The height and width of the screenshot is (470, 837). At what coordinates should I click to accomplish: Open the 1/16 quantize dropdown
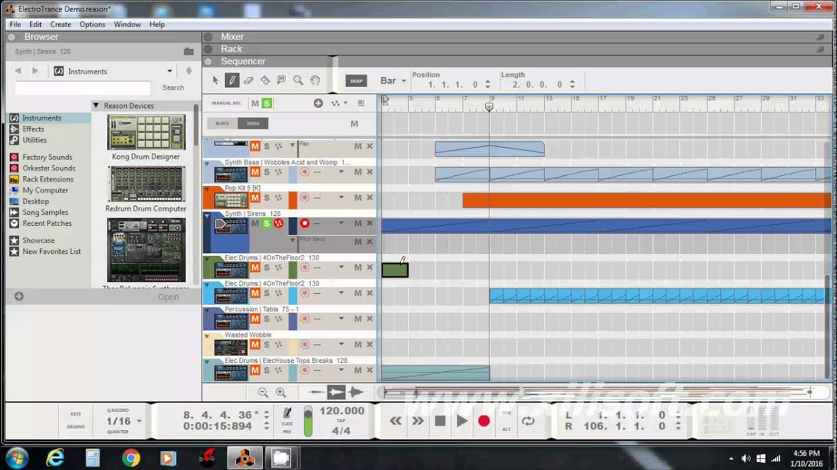coord(139,421)
